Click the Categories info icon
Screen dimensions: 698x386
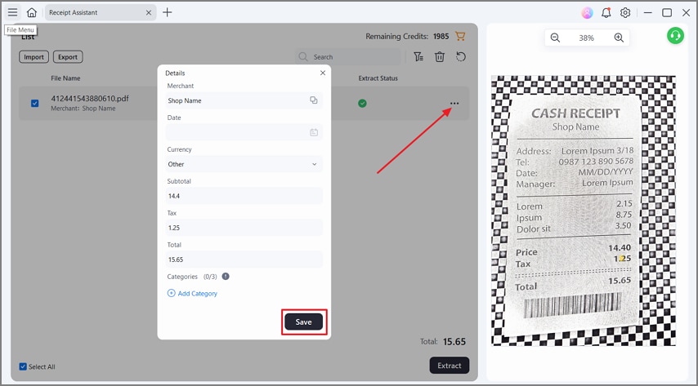[x=226, y=276]
